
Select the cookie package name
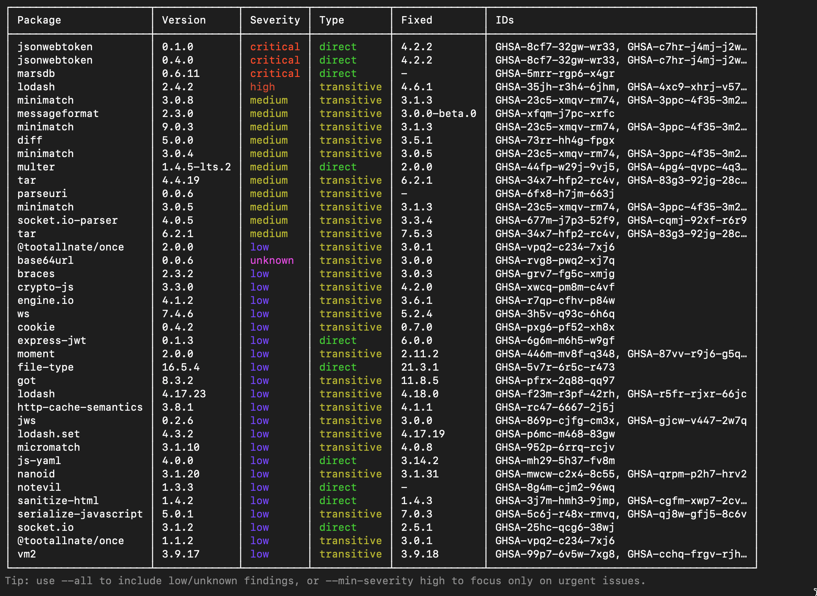(36, 327)
